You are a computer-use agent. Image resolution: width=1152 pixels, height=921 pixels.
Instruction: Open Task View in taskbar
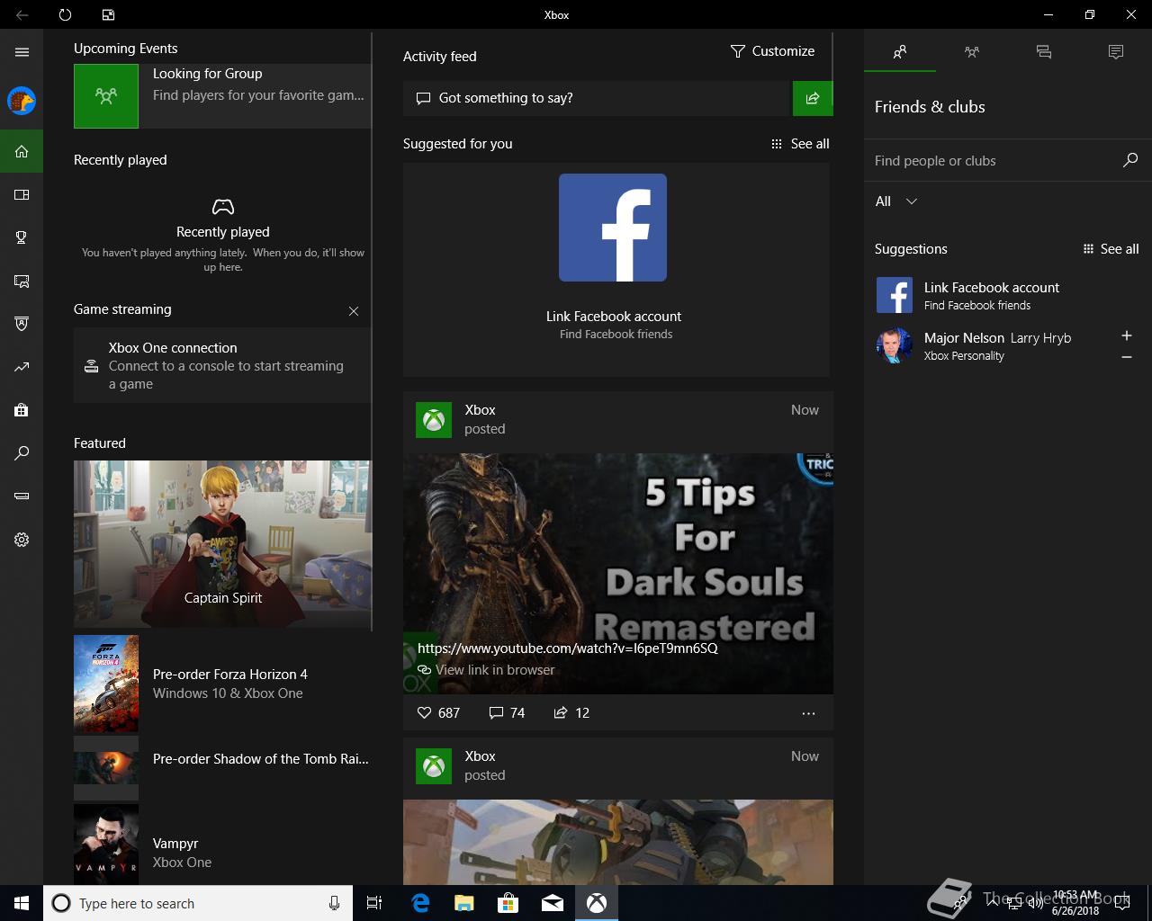pos(374,903)
